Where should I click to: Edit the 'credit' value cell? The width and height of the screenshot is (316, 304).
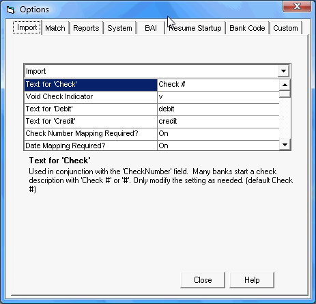[x=218, y=122]
